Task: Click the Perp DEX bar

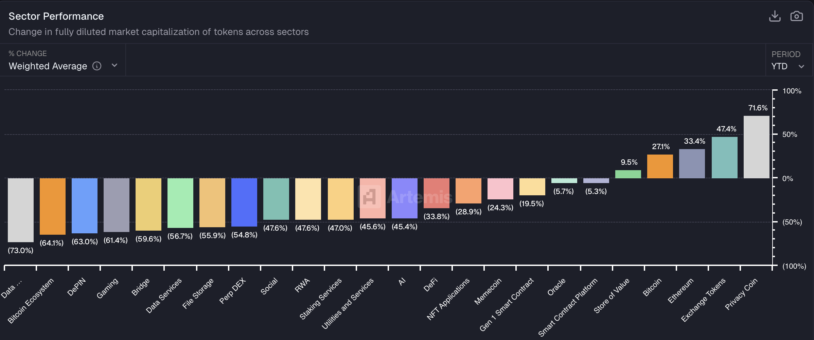Action: 244,202
